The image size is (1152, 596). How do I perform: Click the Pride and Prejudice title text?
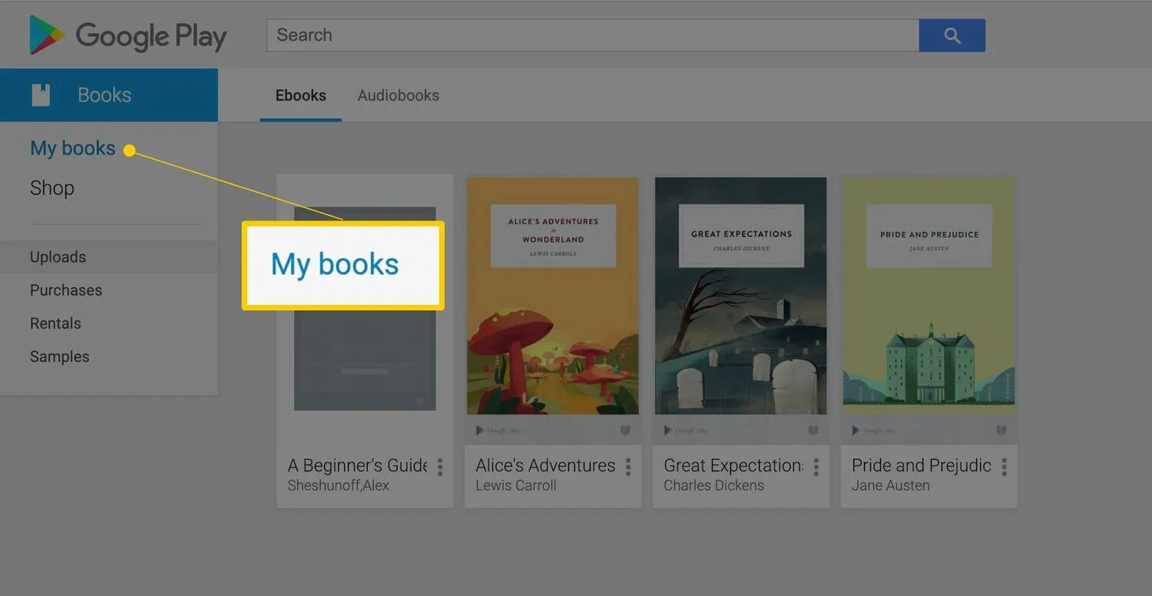coord(922,465)
